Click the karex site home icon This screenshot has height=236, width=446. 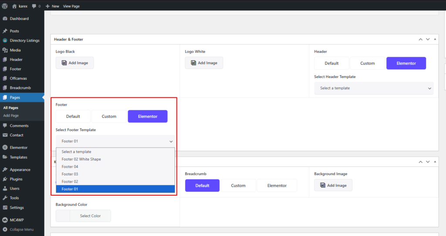pyautogui.click(x=14, y=6)
